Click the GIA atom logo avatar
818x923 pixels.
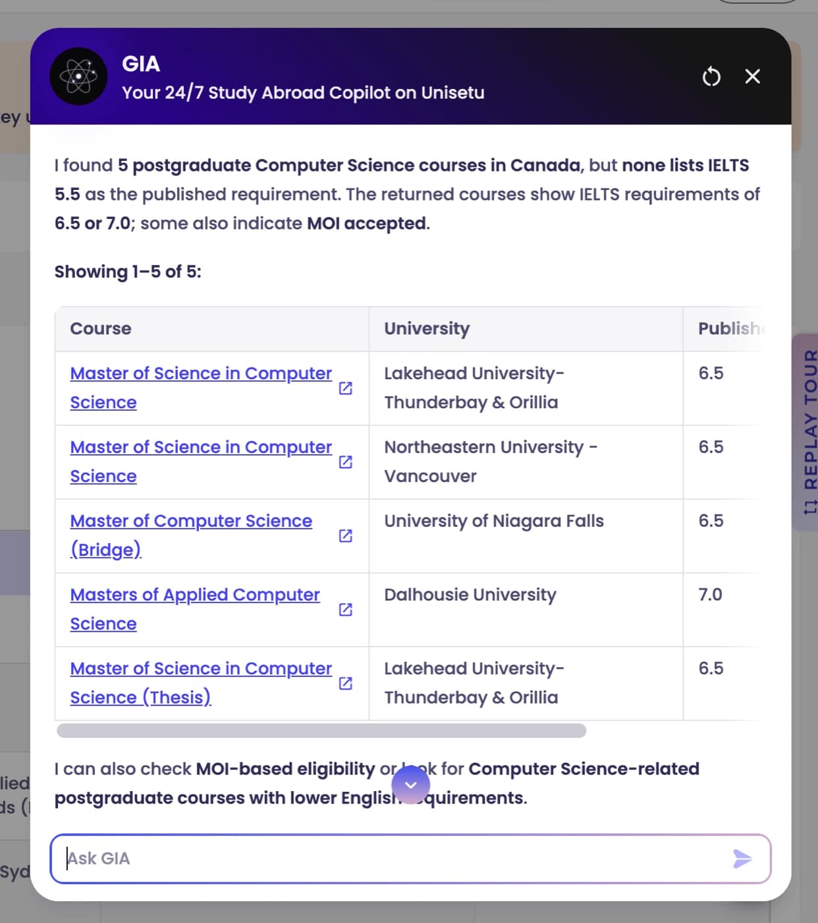[x=78, y=76]
